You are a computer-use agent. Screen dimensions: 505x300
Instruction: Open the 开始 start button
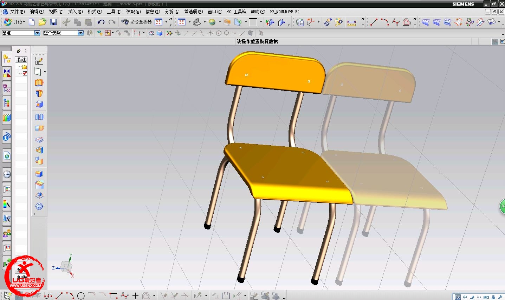click(x=15, y=22)
